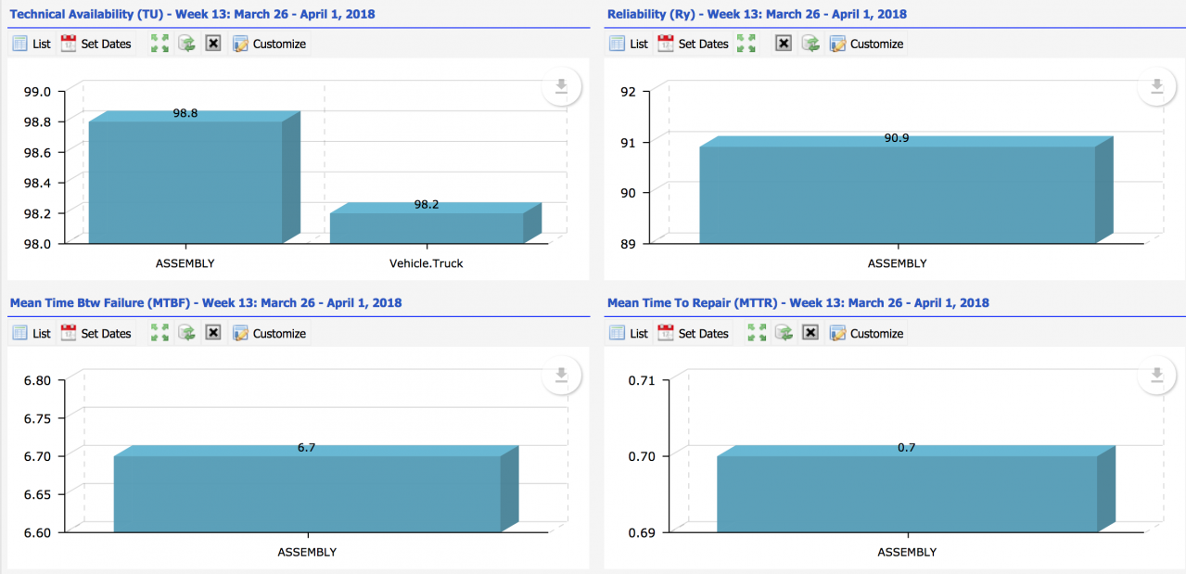The height and width of the screenshot is (574, 1186).
Task: Remove the Technical Availability widget
Action: click(x=212, y=43)
